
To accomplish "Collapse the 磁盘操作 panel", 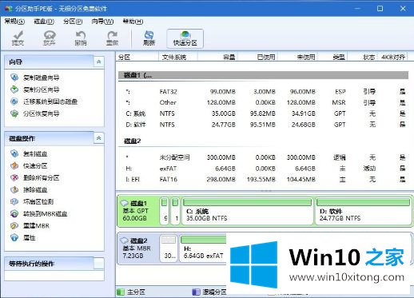I will 99,138.
